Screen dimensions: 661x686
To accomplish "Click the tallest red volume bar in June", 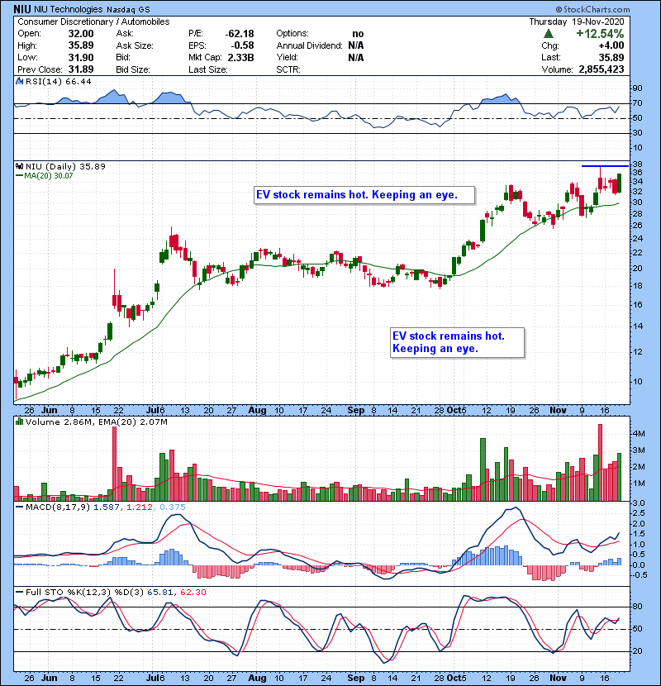I will [115, 464].
